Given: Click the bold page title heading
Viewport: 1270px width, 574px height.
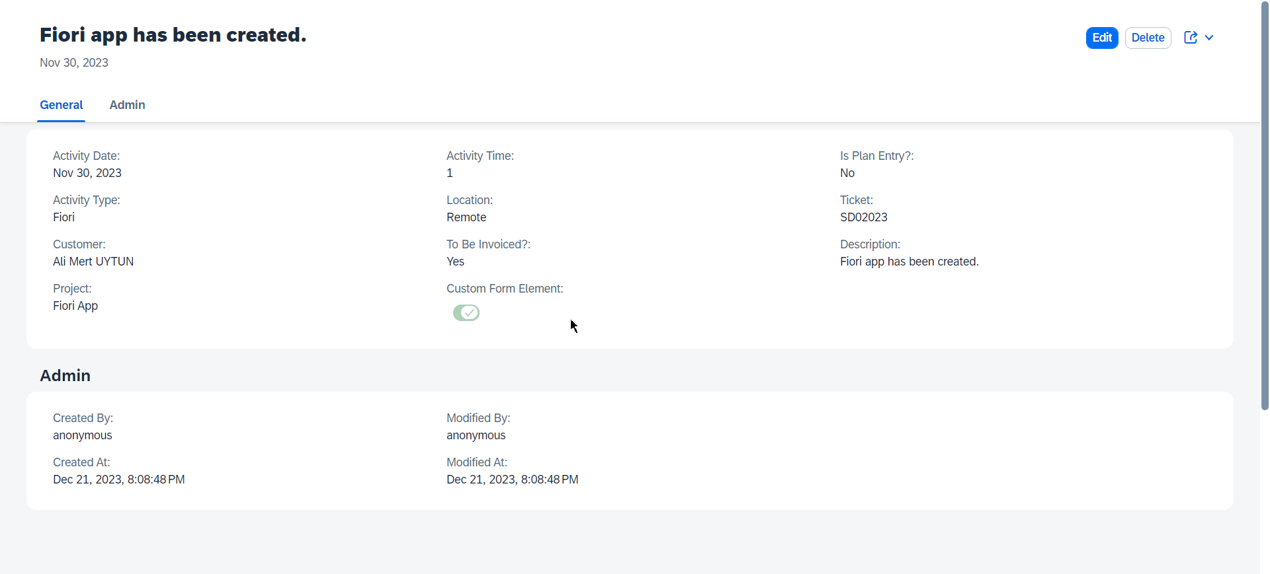Looking at the screenshot, I should pyautogui.click(x=173, y=35).
